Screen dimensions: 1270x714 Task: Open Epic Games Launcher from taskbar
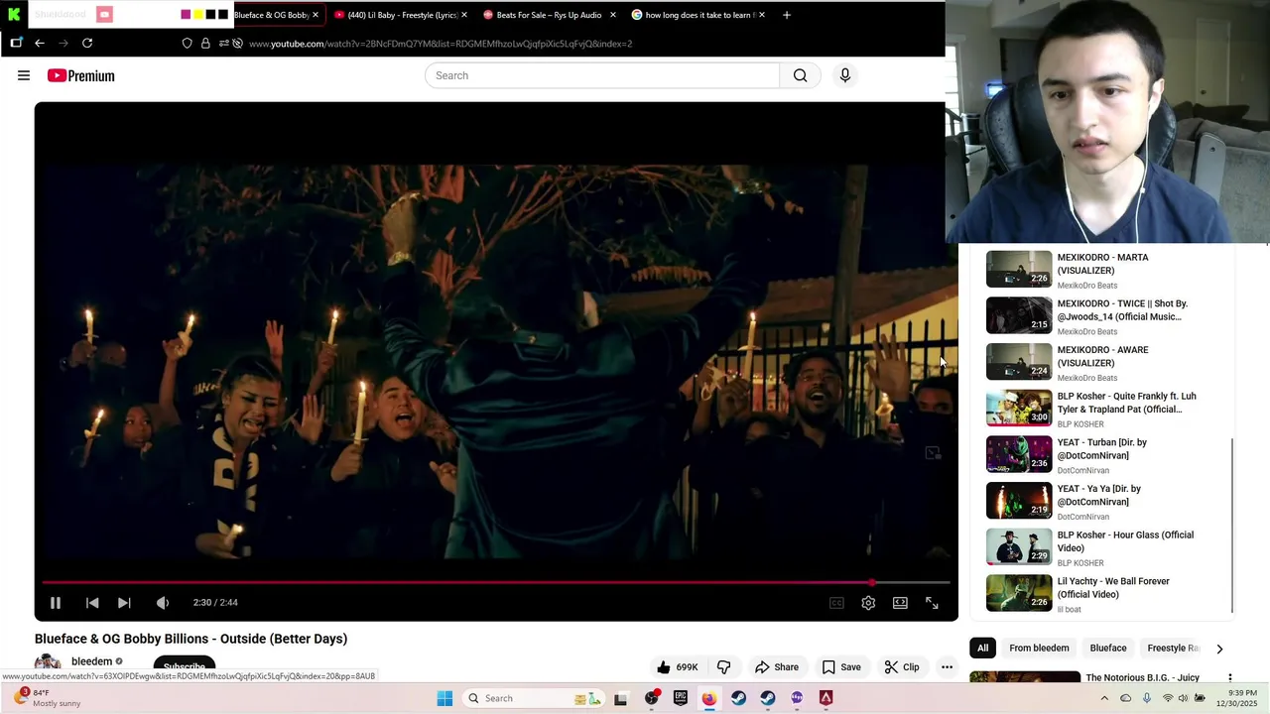(x=681, y=698)
